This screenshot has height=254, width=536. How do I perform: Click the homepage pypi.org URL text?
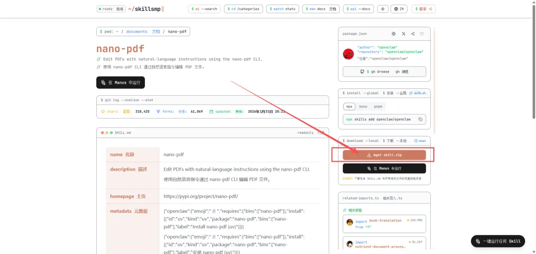201,196
